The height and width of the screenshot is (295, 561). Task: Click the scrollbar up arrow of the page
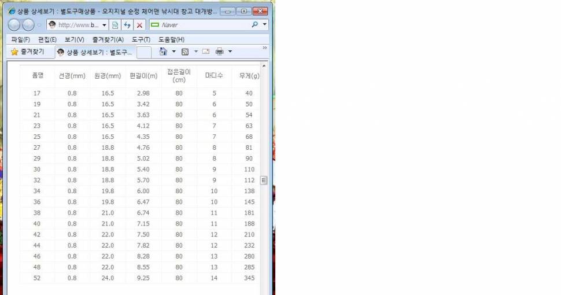click(264, 66)
